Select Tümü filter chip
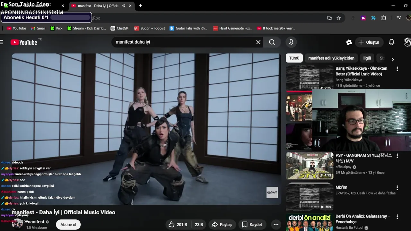Viewport: 411px width, 231px height. tap(294, 58)
